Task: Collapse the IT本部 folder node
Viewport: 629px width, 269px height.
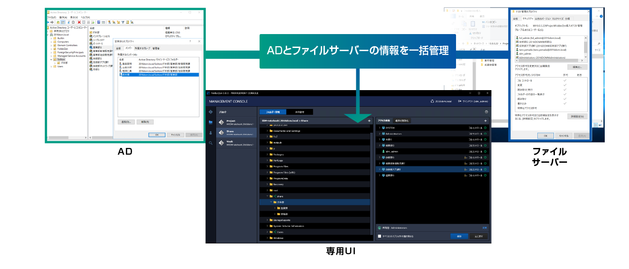Action: [271, 202]
